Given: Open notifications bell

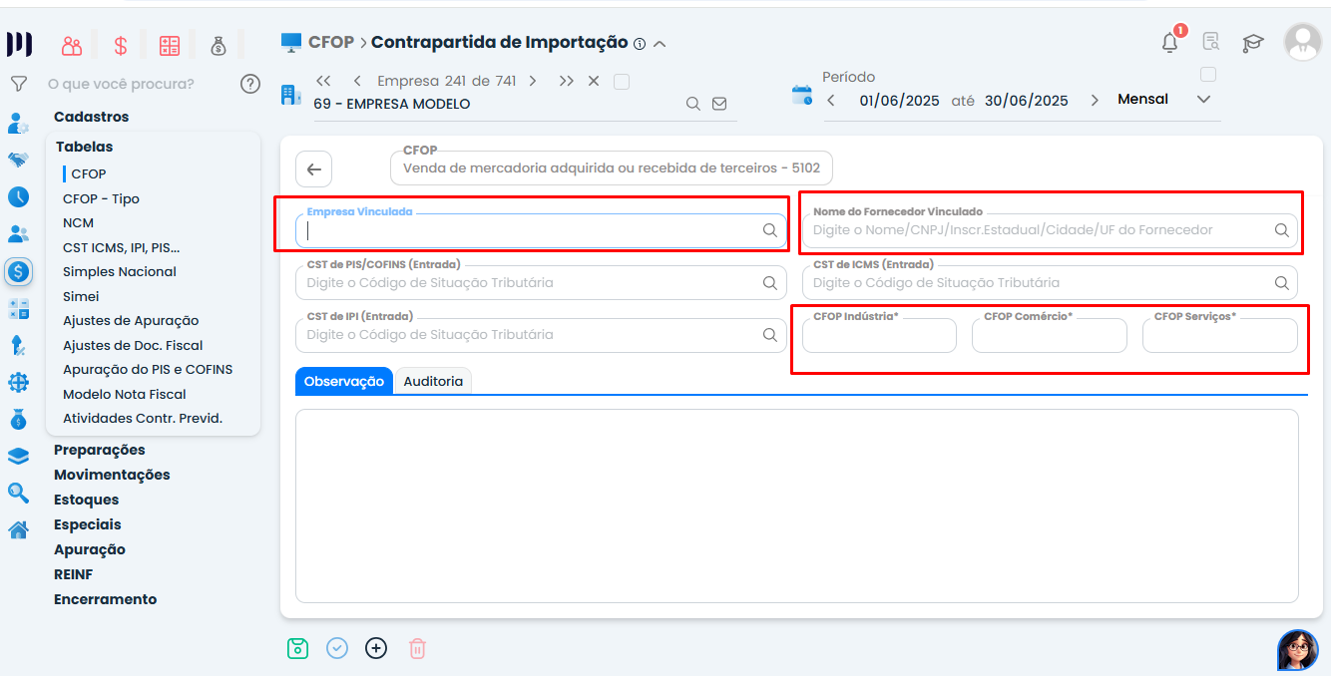Looking at the screenshot, I should pos(1170,42).
